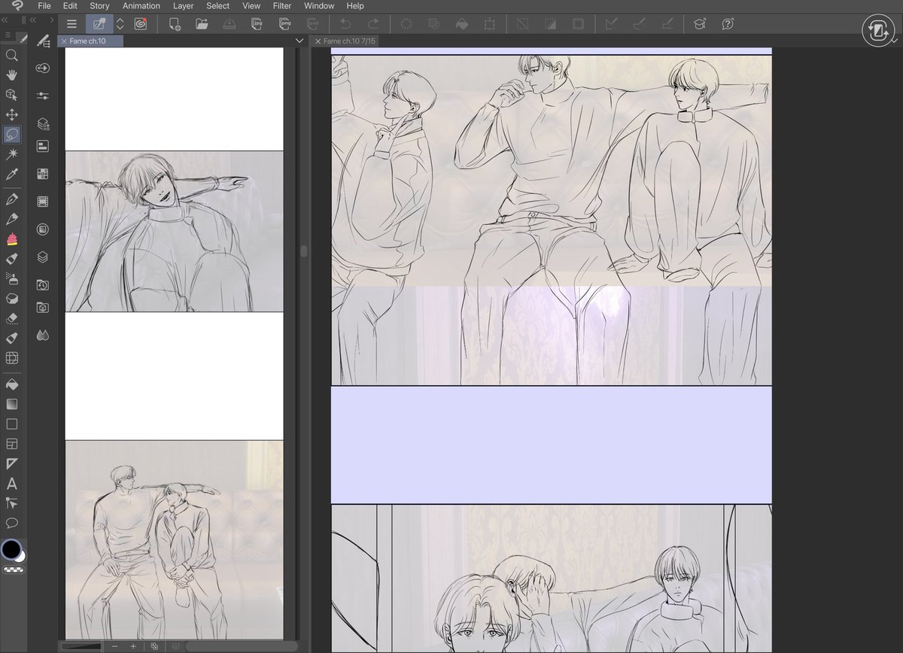Open the Tool Property sliders panel
This screenshot has width=903, height=653.
click(x=42, y=96)
